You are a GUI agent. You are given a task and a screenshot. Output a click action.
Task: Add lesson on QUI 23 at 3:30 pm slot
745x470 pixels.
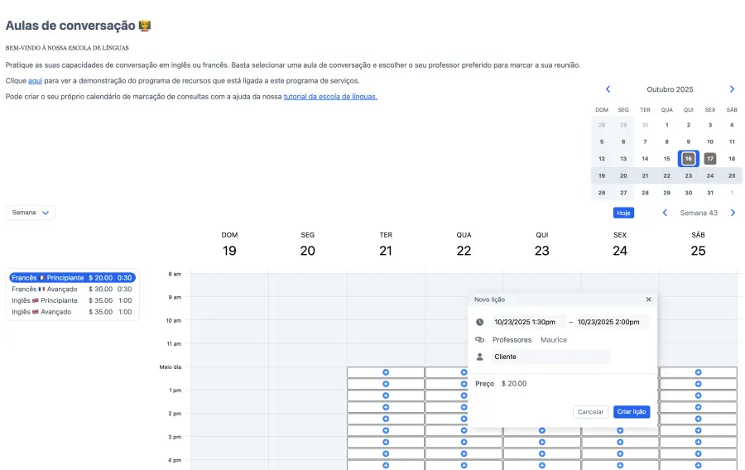[542, 453]
